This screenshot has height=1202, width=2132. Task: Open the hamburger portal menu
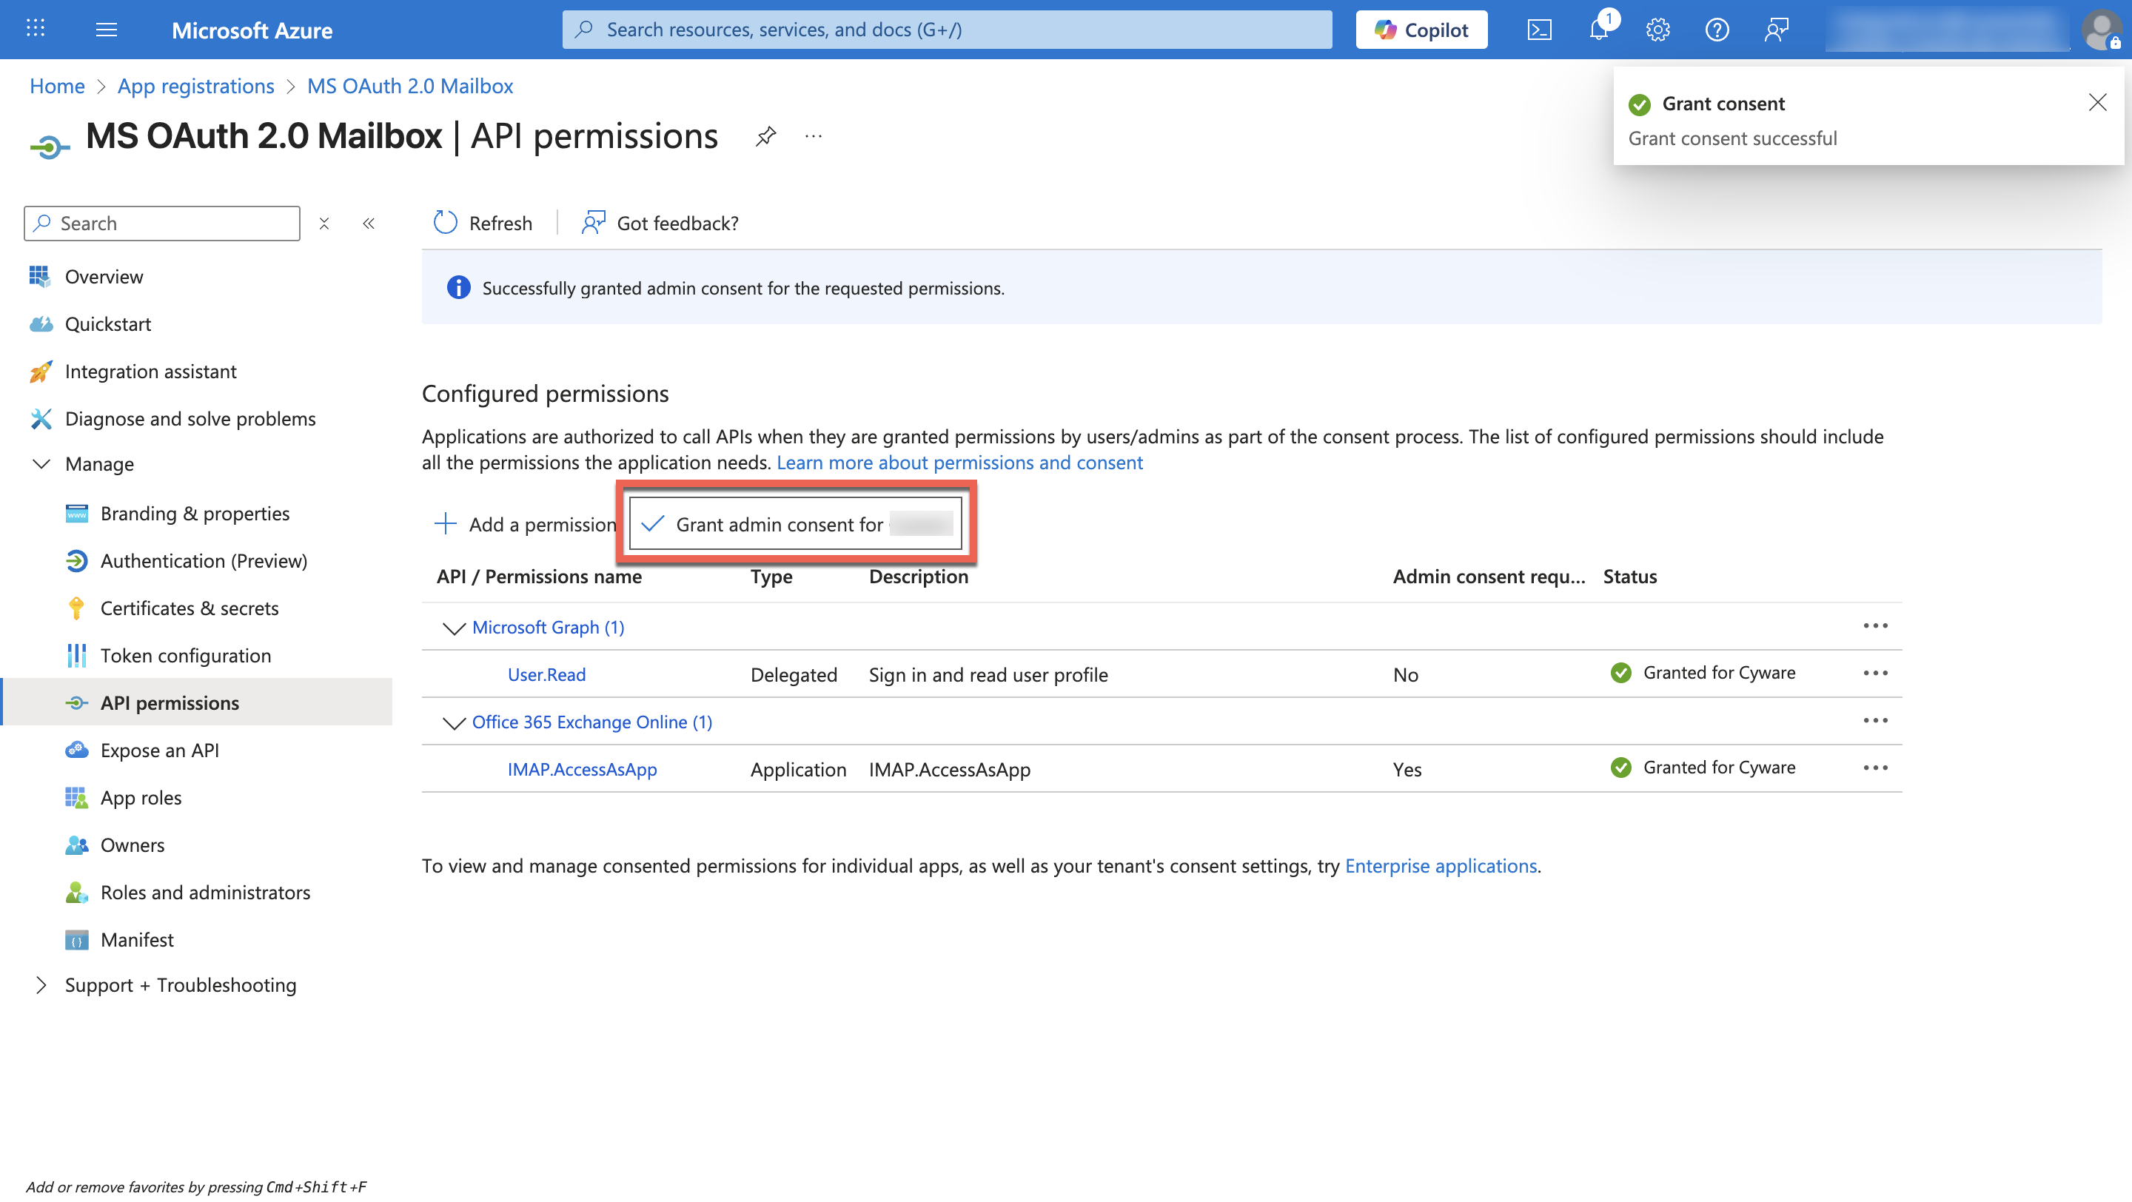point(106,30)
